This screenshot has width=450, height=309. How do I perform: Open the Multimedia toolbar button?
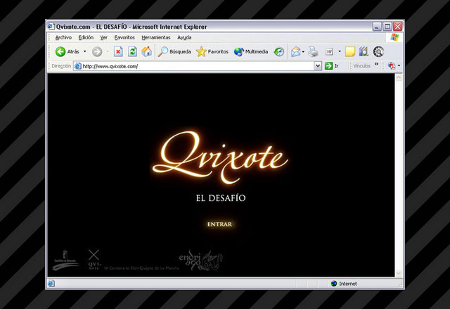point(251,51)
